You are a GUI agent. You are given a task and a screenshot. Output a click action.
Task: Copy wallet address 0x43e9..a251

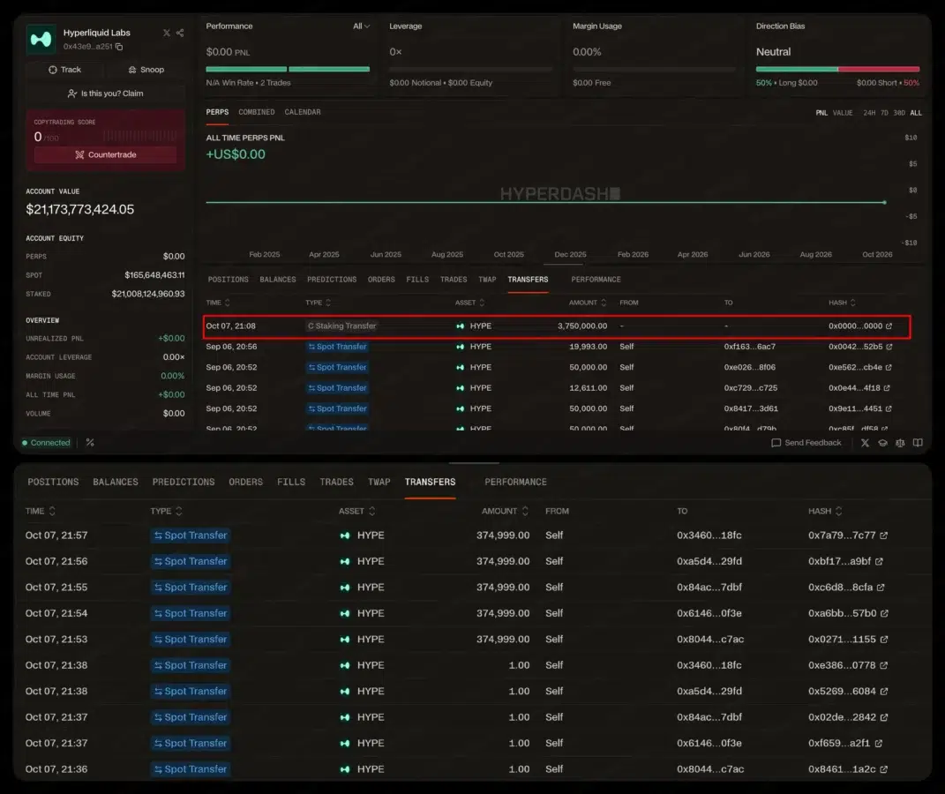pos(119,47)
